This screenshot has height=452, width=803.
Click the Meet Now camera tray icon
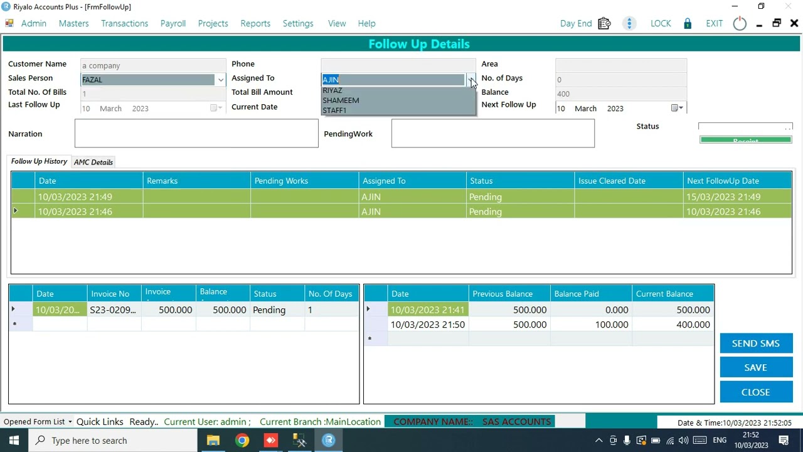[613, 441]
